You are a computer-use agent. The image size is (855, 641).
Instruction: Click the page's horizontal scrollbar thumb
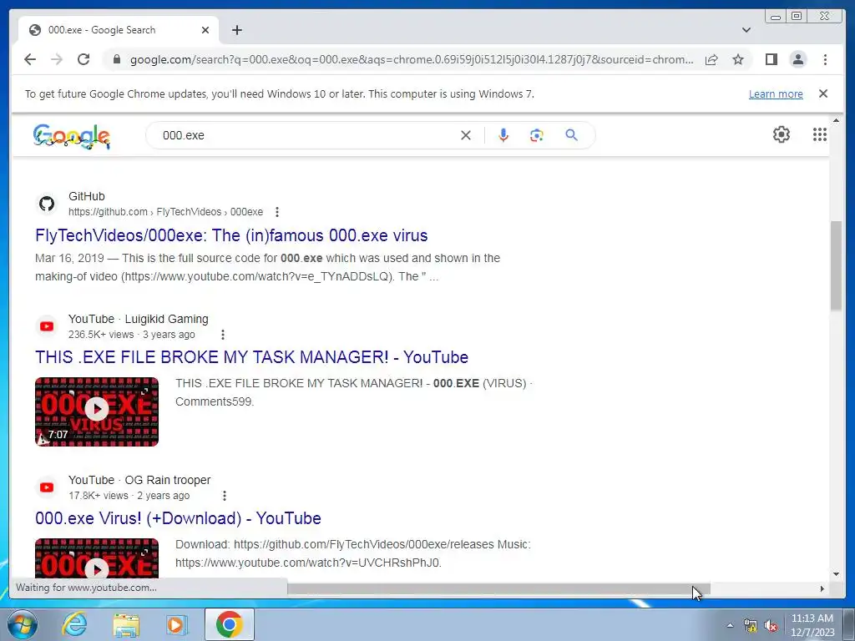(498, 588)
